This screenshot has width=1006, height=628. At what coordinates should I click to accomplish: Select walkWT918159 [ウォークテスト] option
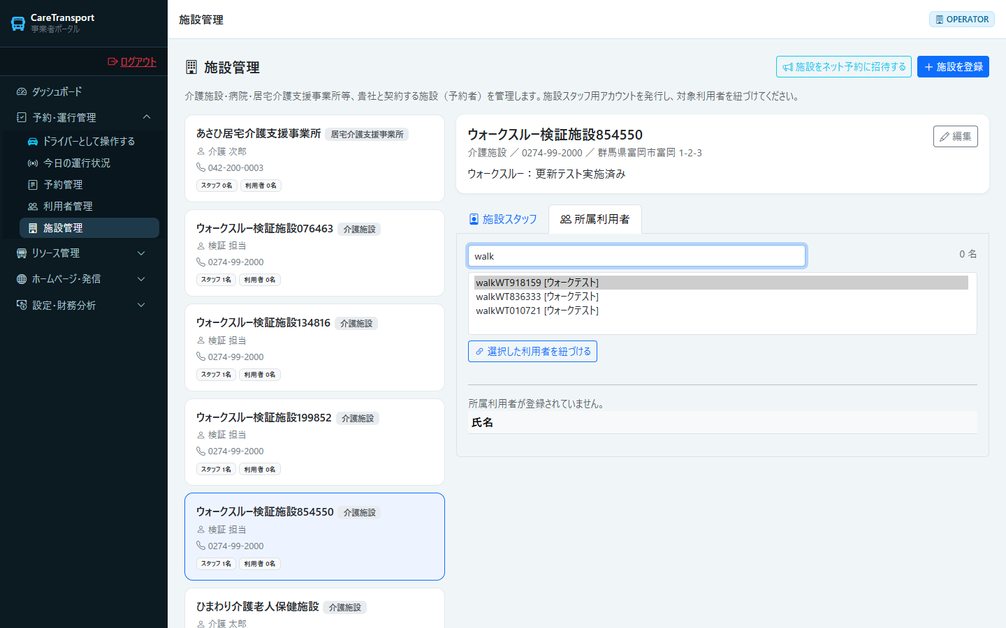pos(721,283)
